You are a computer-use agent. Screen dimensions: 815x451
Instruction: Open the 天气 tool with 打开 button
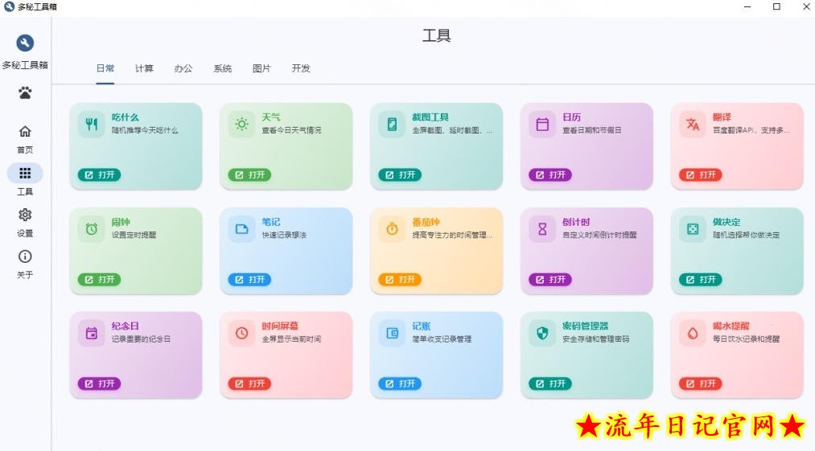[x=249, y=175]
